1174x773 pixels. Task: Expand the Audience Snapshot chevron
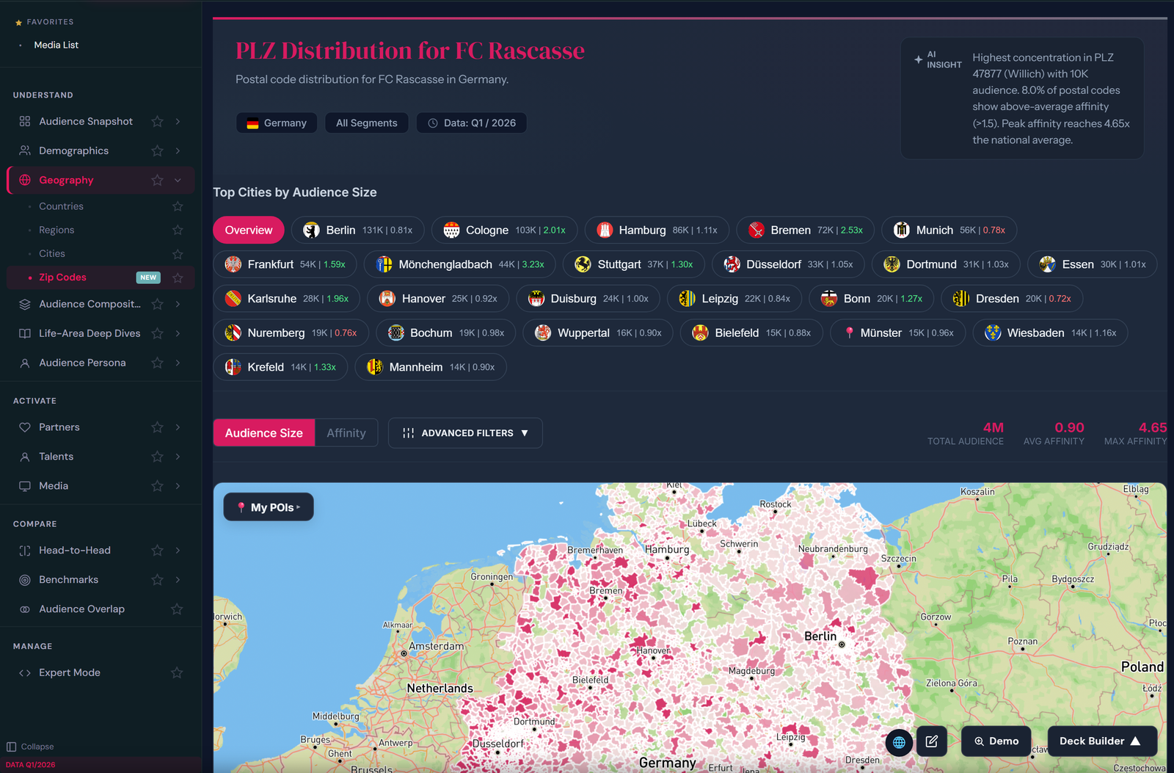[x=178, y=121]
